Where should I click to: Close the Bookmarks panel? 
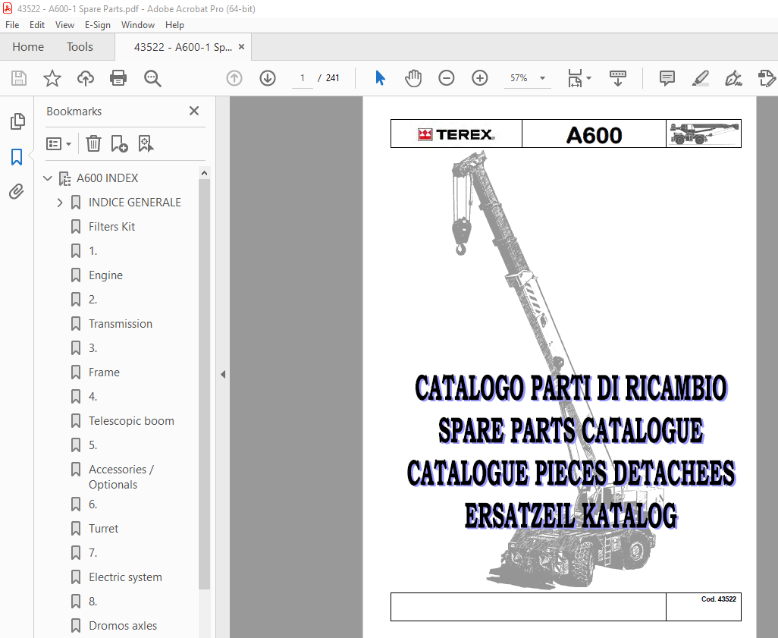pos(194,111)
